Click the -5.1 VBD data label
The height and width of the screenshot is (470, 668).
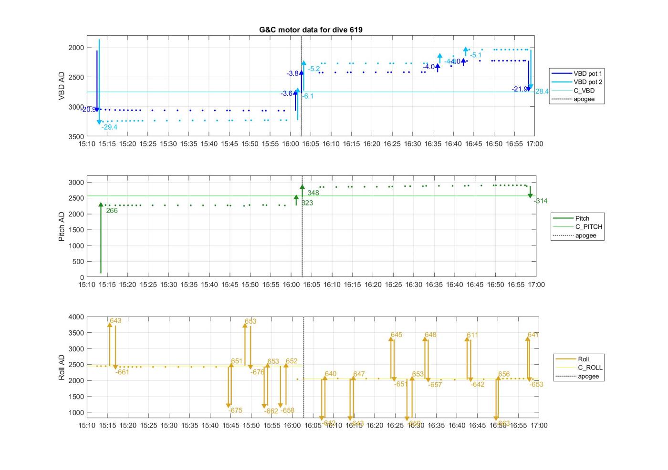(x=476, y=55)
